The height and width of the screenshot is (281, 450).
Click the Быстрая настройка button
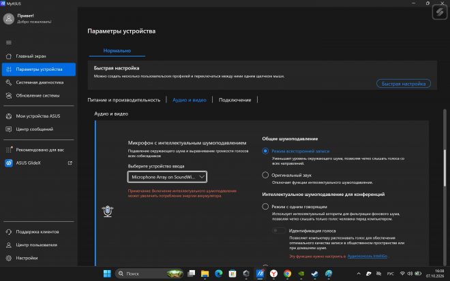[x=404, y=84]
